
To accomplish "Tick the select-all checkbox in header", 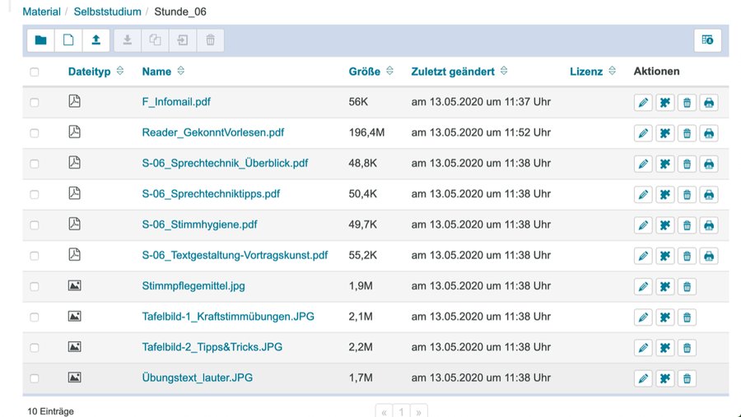I will point(35,72).
